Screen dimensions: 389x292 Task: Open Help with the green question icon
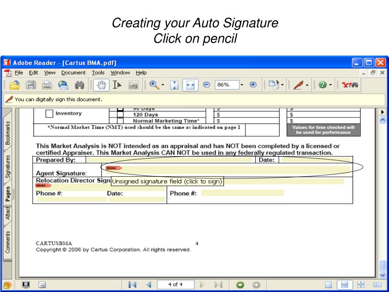click(x=323, y=85)
